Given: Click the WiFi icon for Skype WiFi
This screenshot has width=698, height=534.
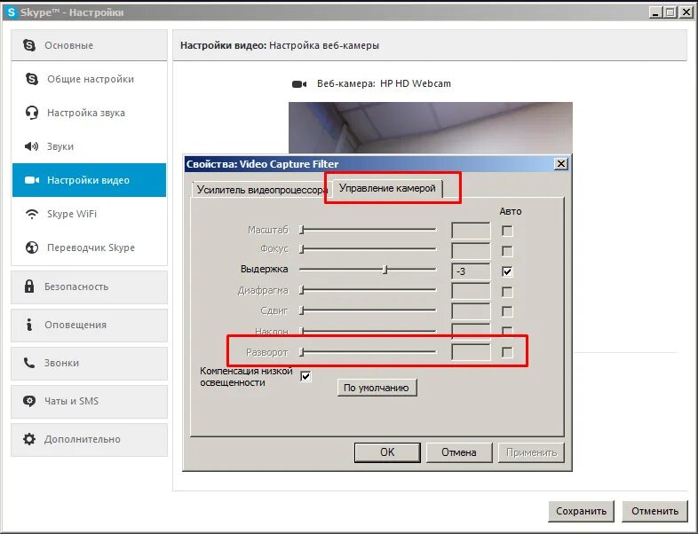Looking at the screenshot, I should [x=32, y=214].
